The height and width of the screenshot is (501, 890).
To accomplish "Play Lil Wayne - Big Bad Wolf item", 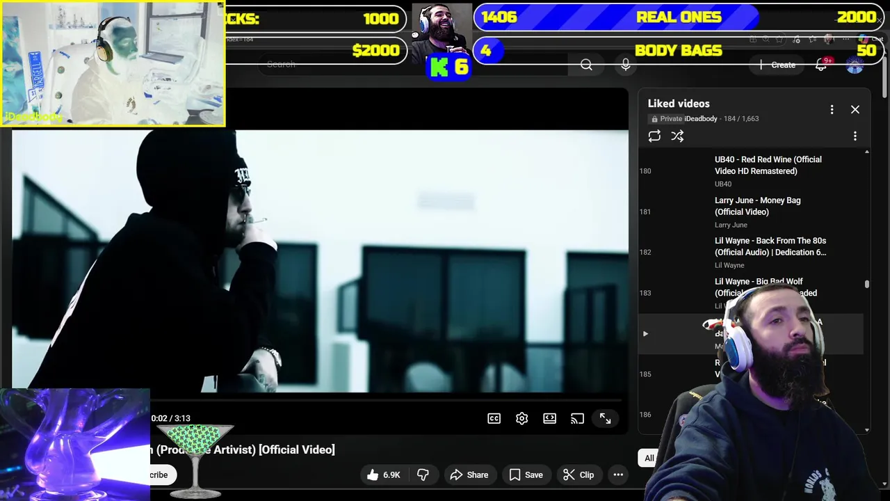I will tap(751, 293).
